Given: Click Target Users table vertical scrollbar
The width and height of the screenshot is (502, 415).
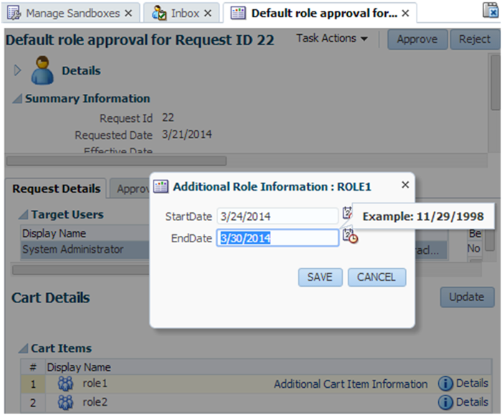Looking at the screenshot, I should (490, 240).
